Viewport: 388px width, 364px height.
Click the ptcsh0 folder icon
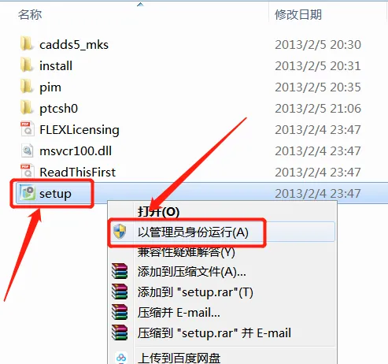click(x=27, y=108)
